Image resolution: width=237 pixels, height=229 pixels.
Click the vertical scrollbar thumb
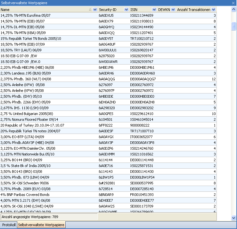[234, 26]
